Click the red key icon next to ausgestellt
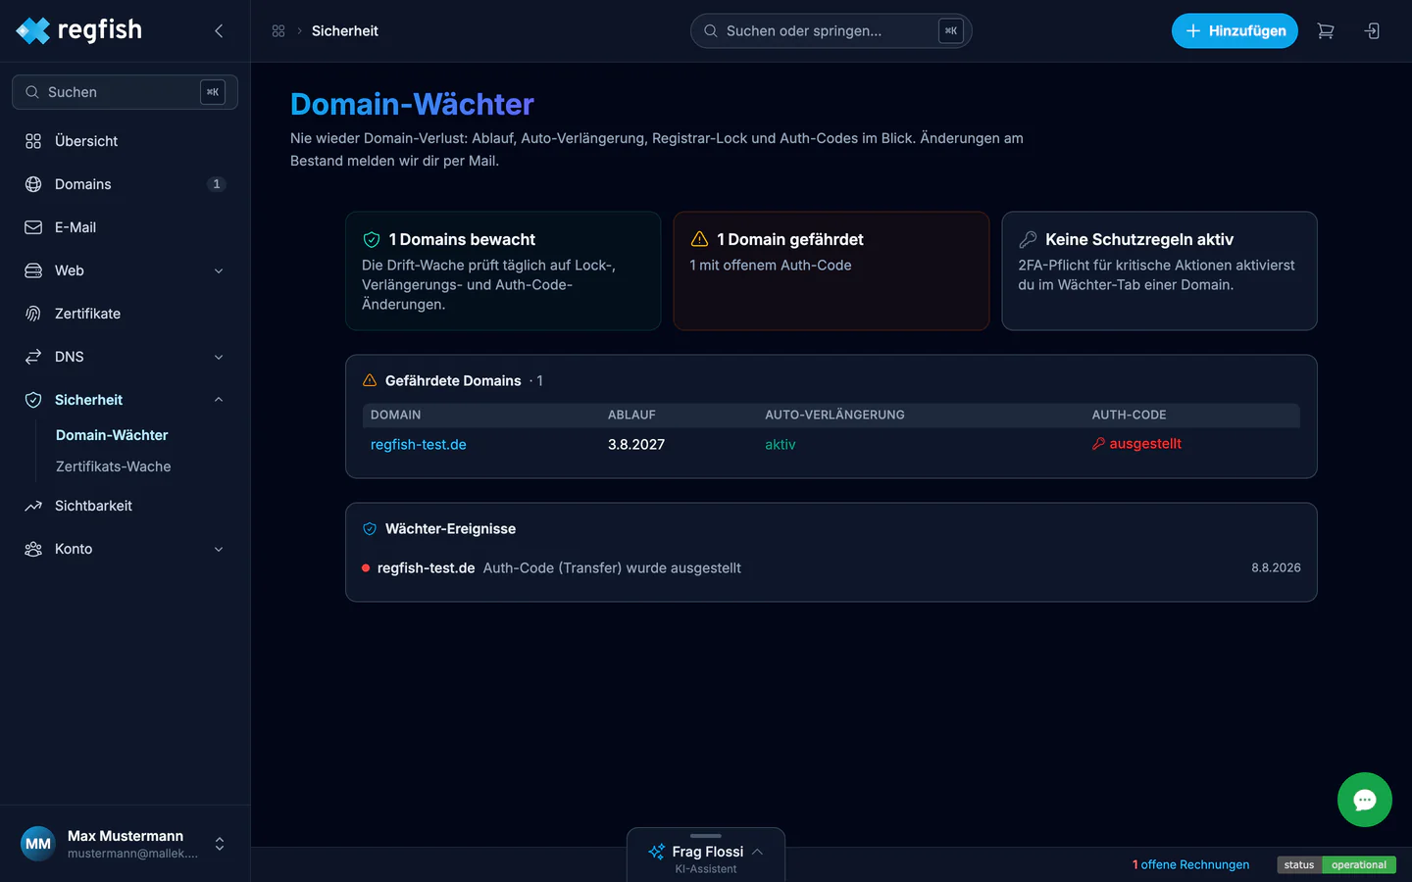This screenshot has width=1412, height=882. pos(1098,444)
